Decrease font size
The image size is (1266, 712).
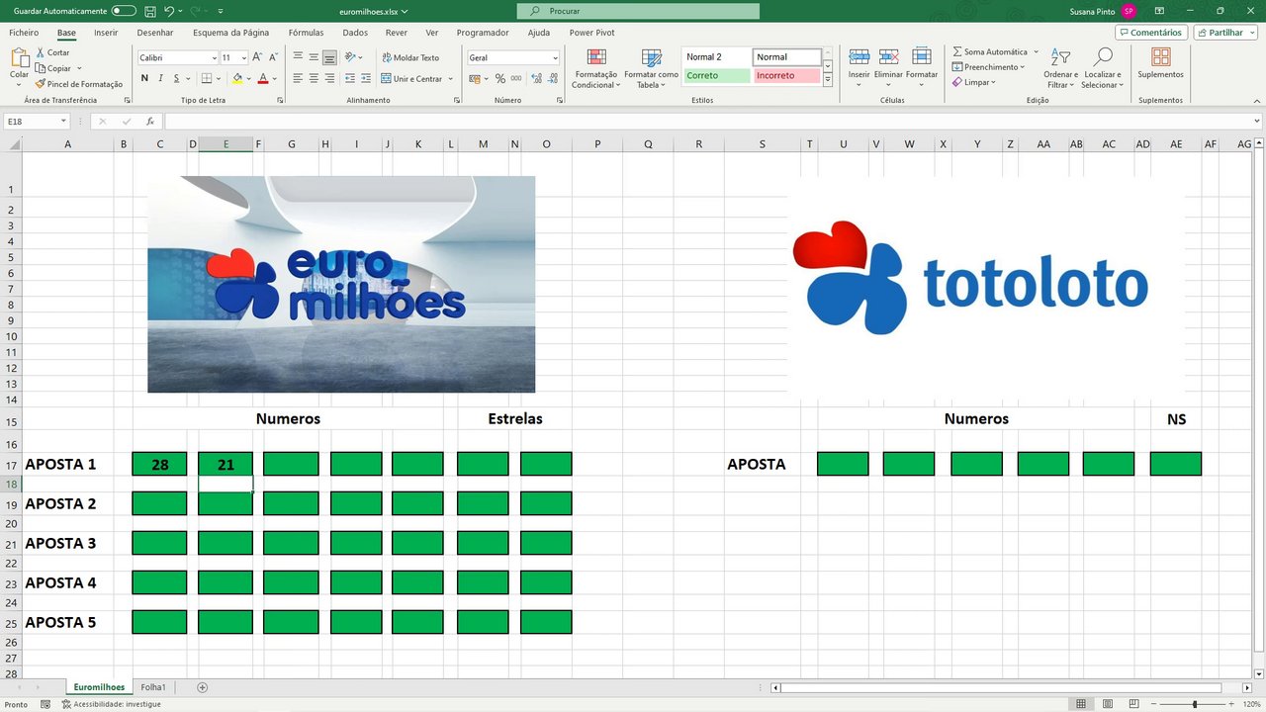(x=273, y=57)
